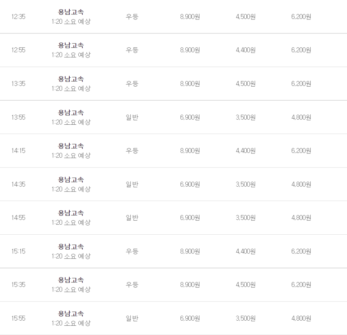This screenshot has height=335, width=347.
Task: Click 용남고속 in the 12:35 row
Action: [71, 12]
